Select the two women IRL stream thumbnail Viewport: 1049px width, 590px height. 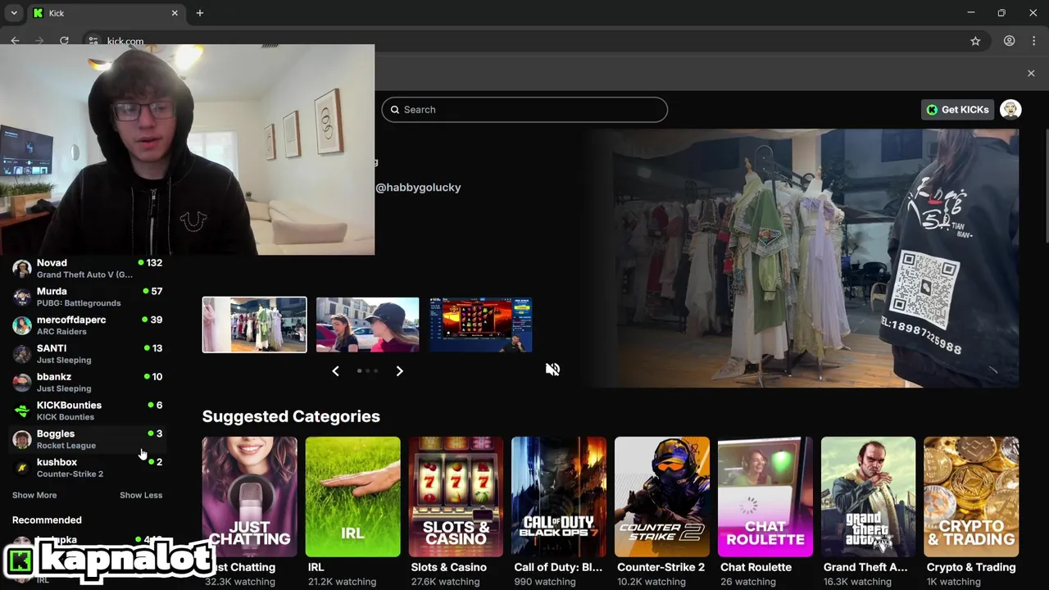click(x=367, y=324)
